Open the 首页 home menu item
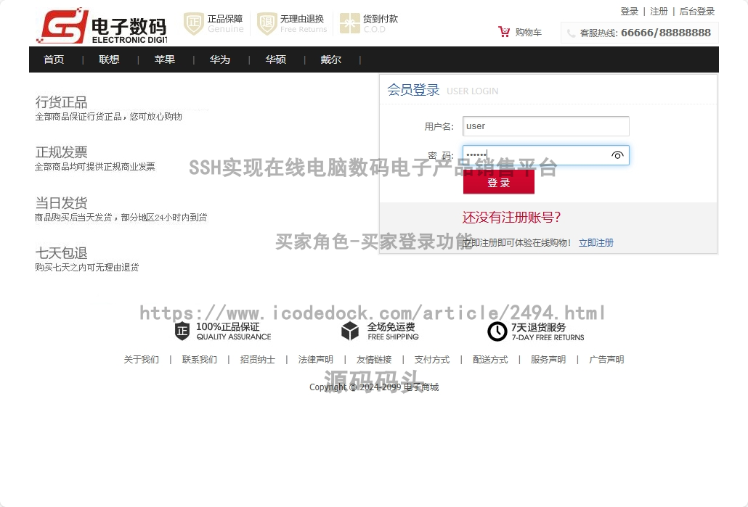Viewport: 748px width, 507px height. click(x=54, y=59)
